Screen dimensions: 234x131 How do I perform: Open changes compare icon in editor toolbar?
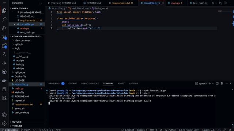tap(220, 3)
